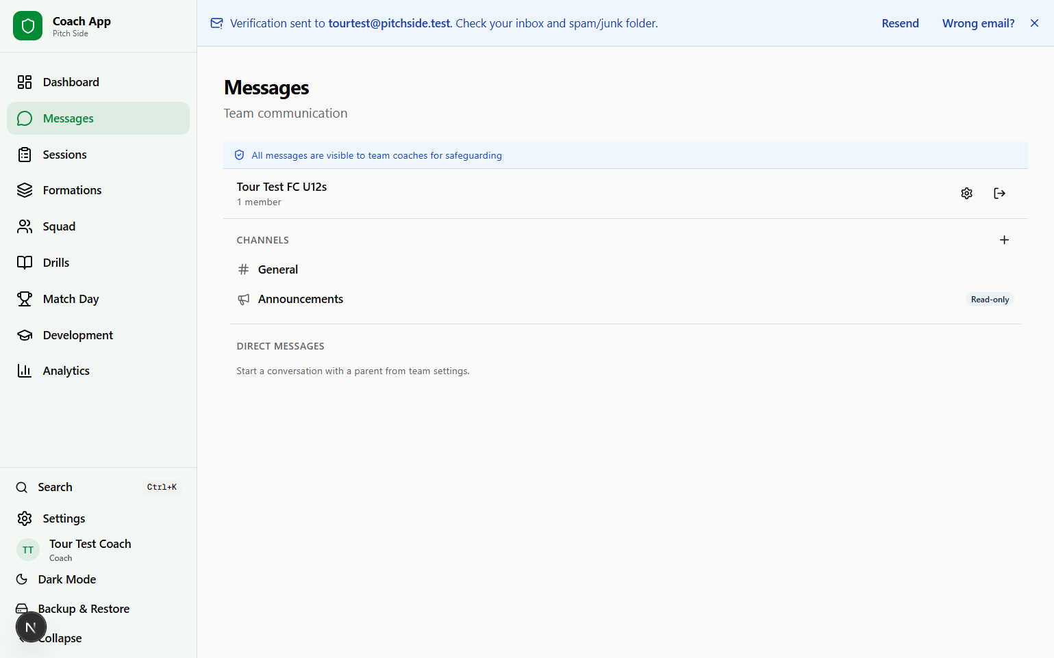Viewport: 1054px width, 658px height.
Task: Add a new channel with plus icon
Action: tap(1004, 240)
